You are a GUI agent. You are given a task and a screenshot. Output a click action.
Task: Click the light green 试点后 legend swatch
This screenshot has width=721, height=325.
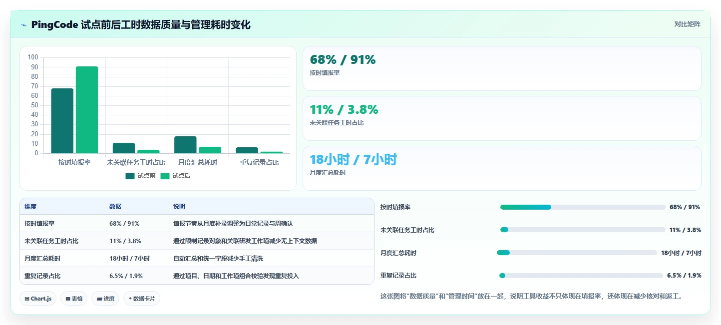click(165, 176)
